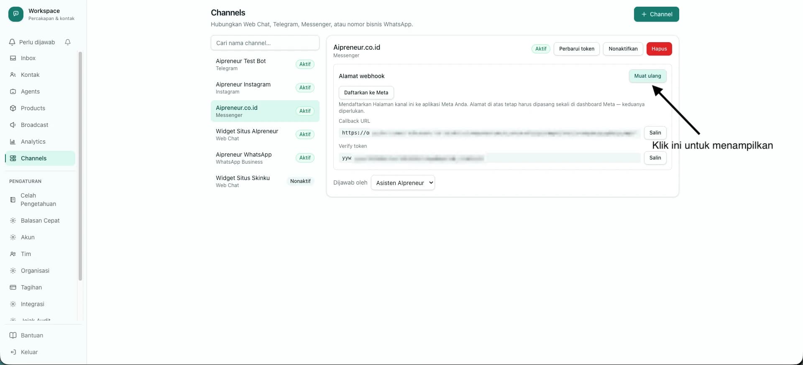803x365 pixels.
Task: Click Perbarui token button
Action: [577, 49]
